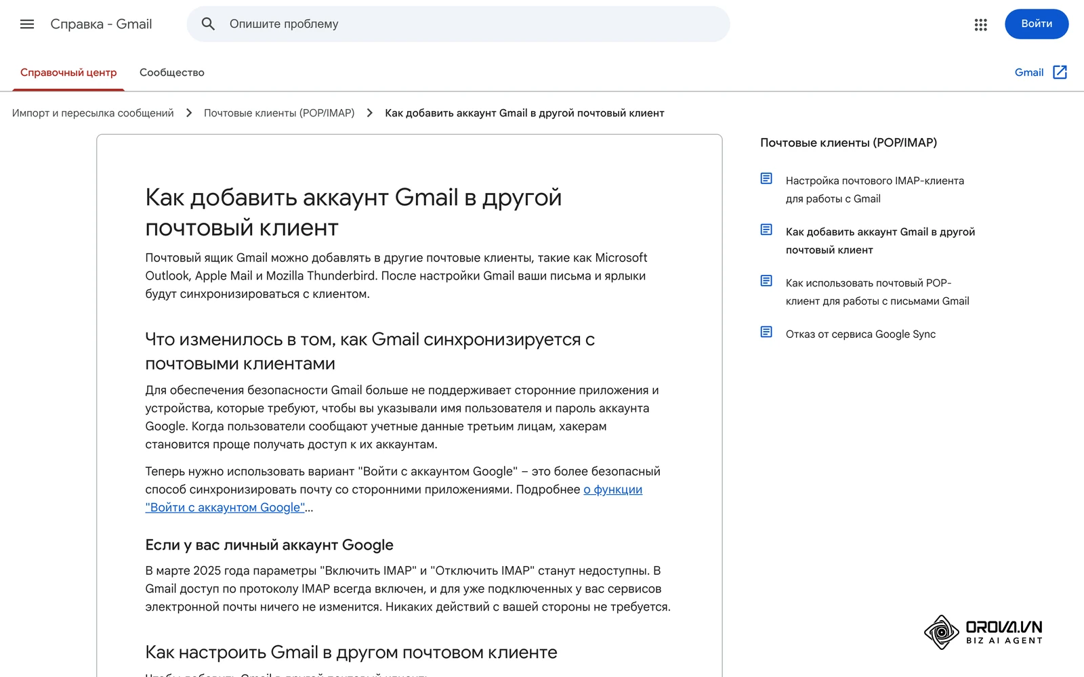
Task: Click the main heading "Как добавить аккаунт Gmail в другой почтовый клиент"
Action: tap(353, 213)
